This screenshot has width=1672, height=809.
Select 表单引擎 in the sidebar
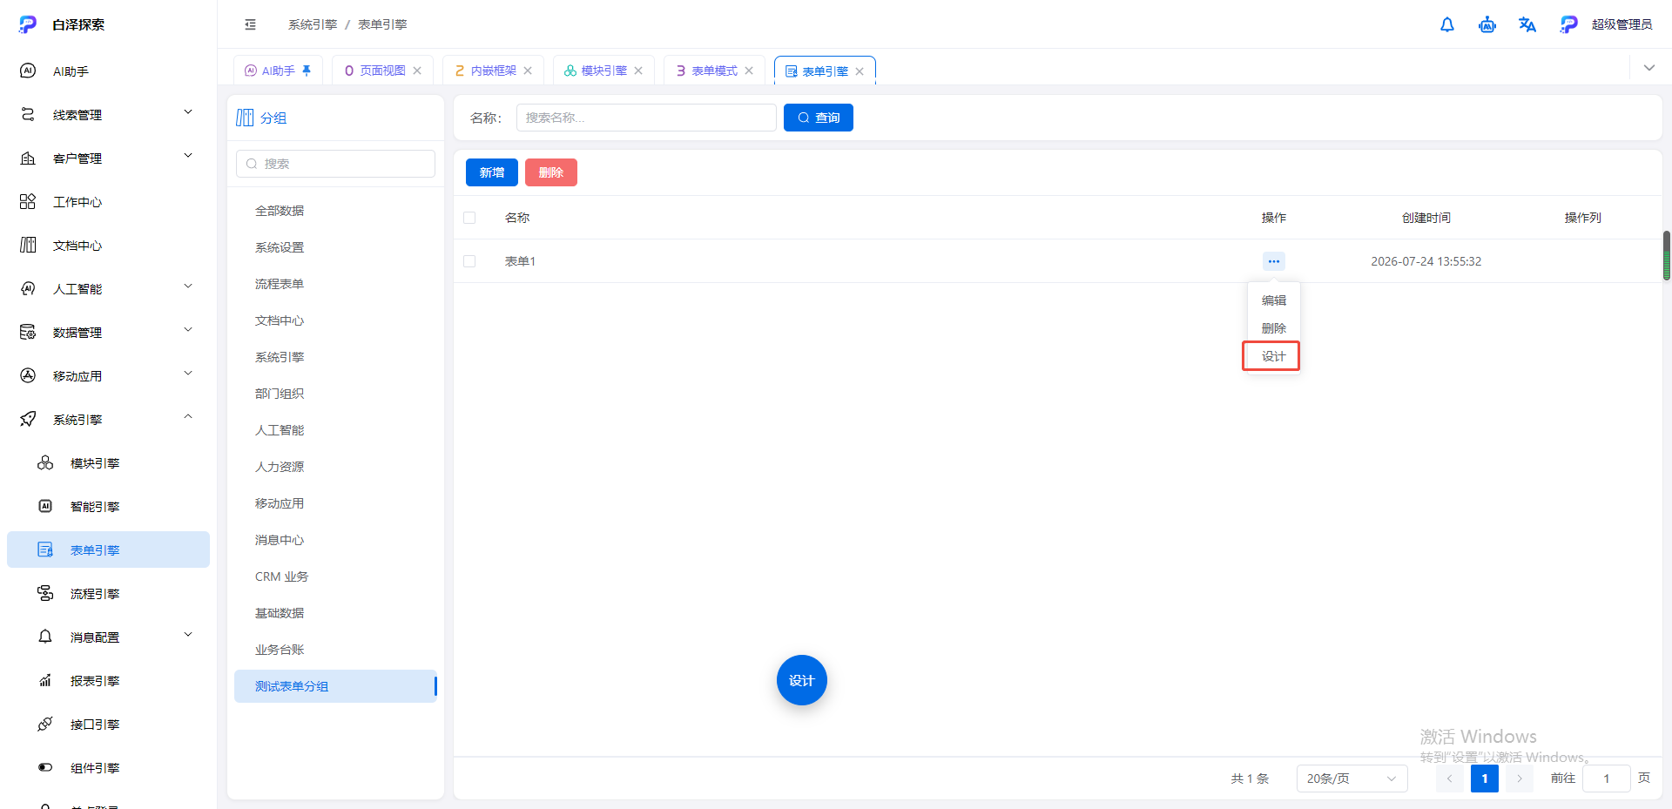click(x=108, y=550)
